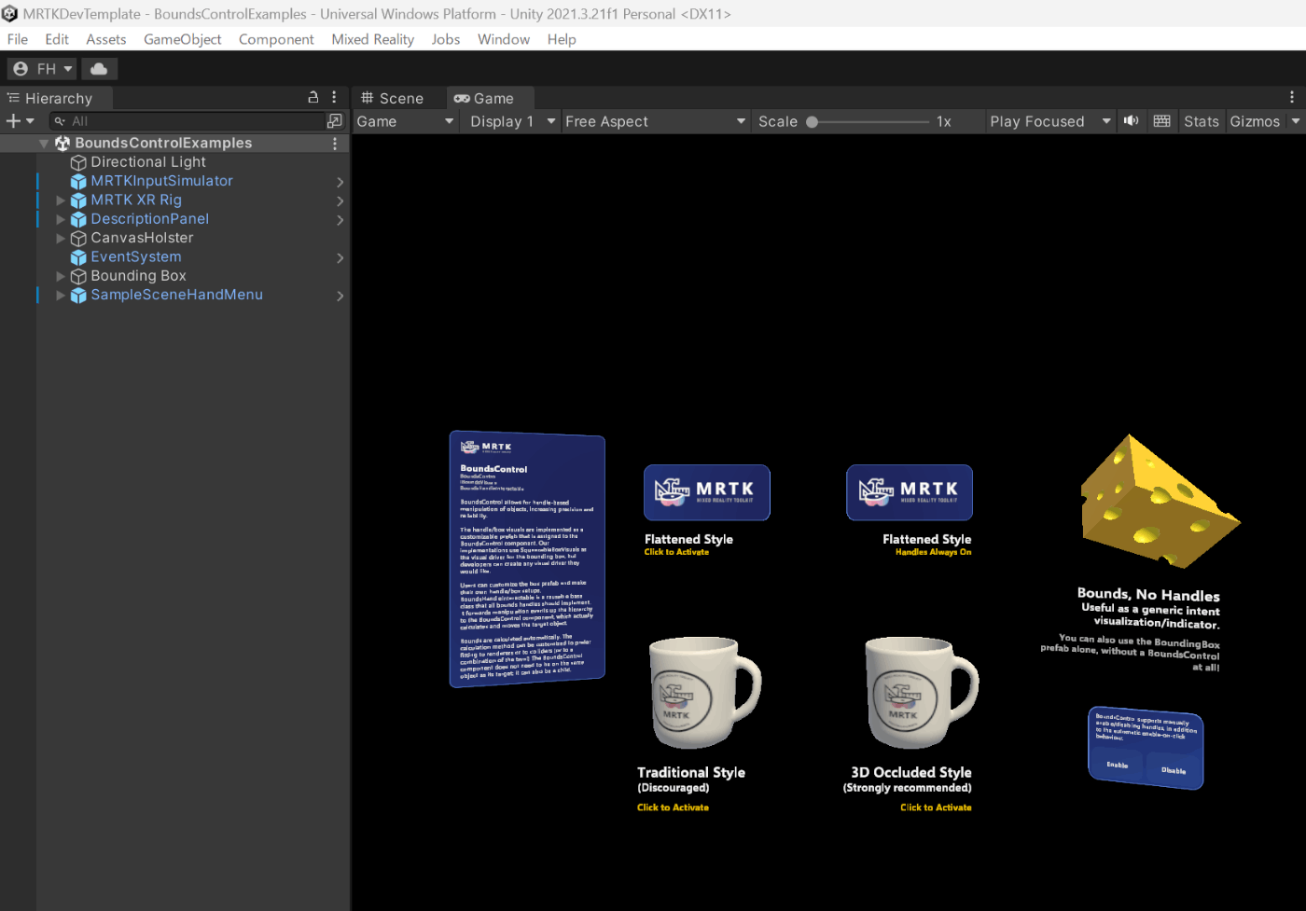
Task: Click the Traditional Style mug
Action: point(703,693)
